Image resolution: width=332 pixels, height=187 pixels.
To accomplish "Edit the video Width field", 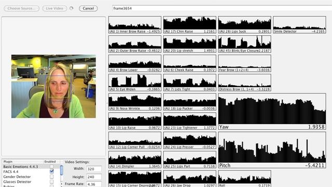I will coord(93,169).
